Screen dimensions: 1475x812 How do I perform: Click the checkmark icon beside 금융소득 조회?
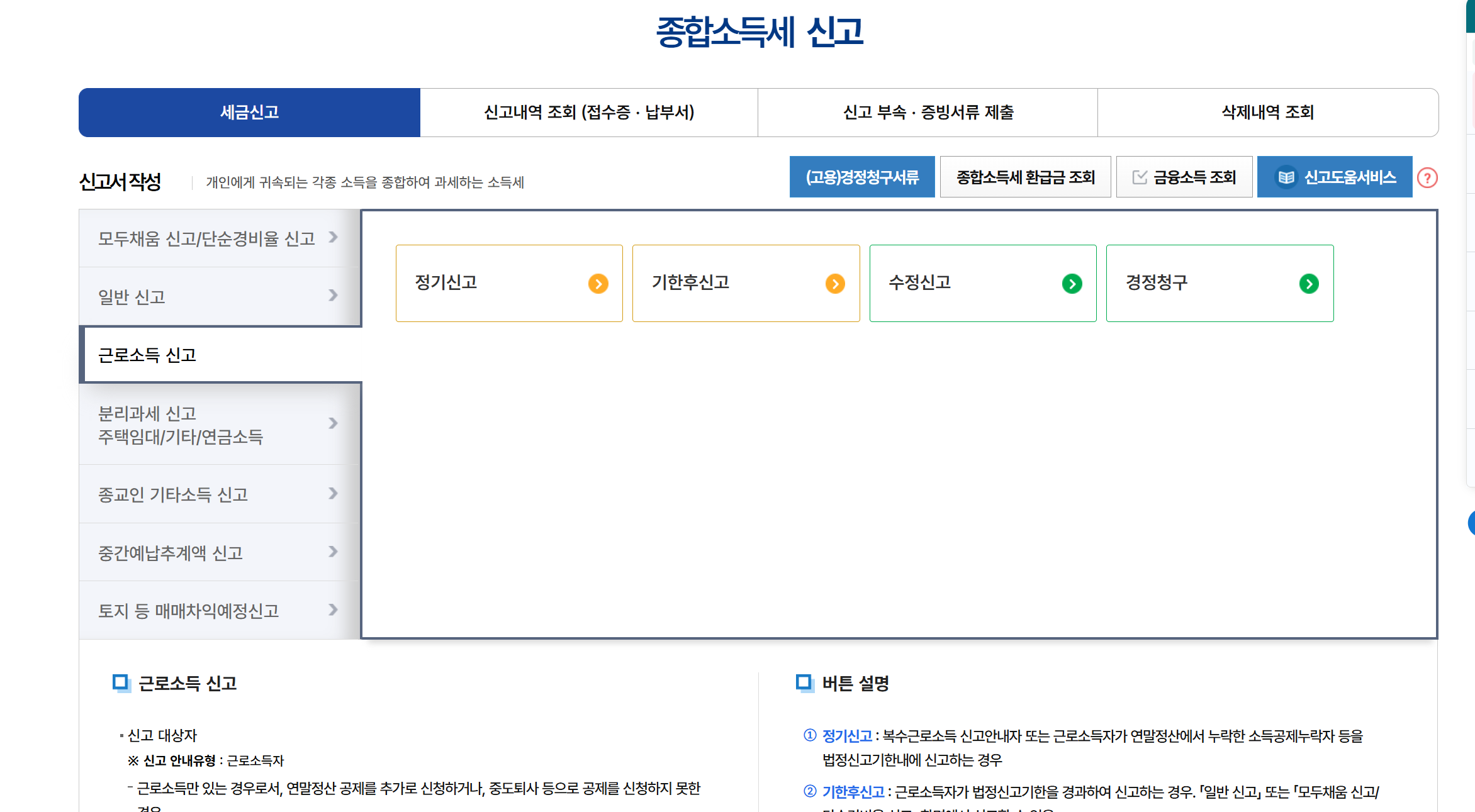[x=1140, y=177]
